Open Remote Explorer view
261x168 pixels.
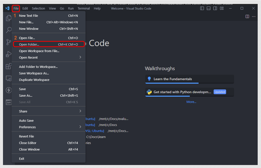coord(9,78)
